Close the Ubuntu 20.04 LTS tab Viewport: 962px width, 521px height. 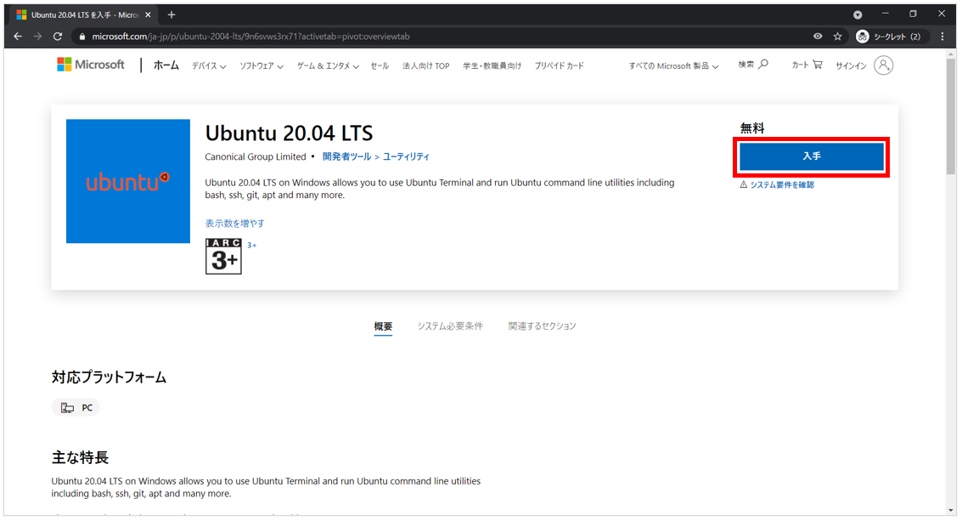tap(148, 14)
